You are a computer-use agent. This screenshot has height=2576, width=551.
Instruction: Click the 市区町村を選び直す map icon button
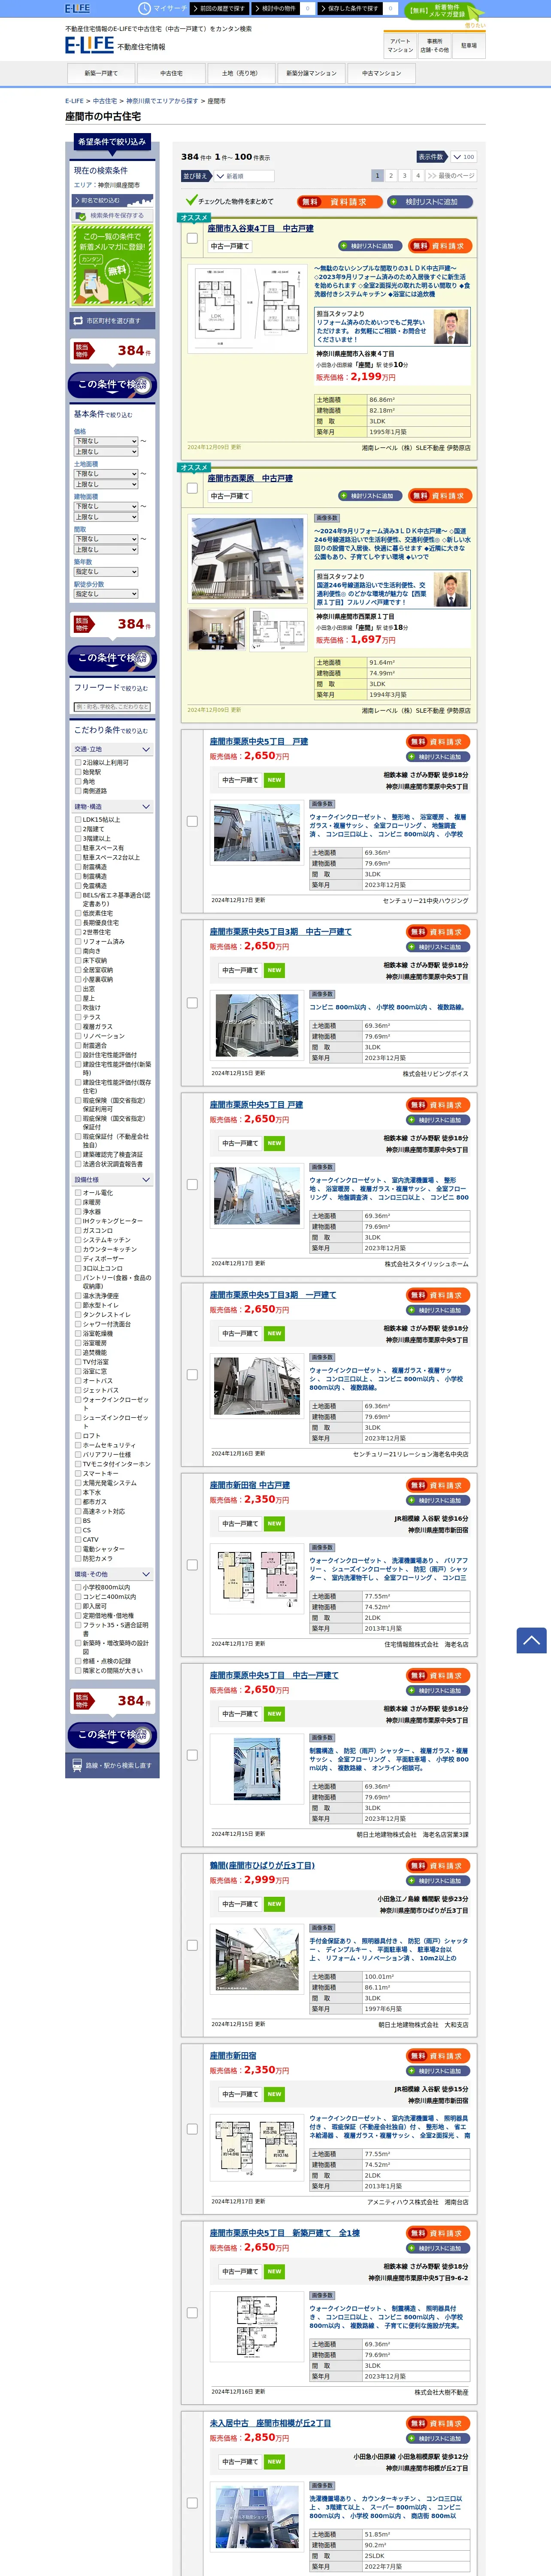112,321
